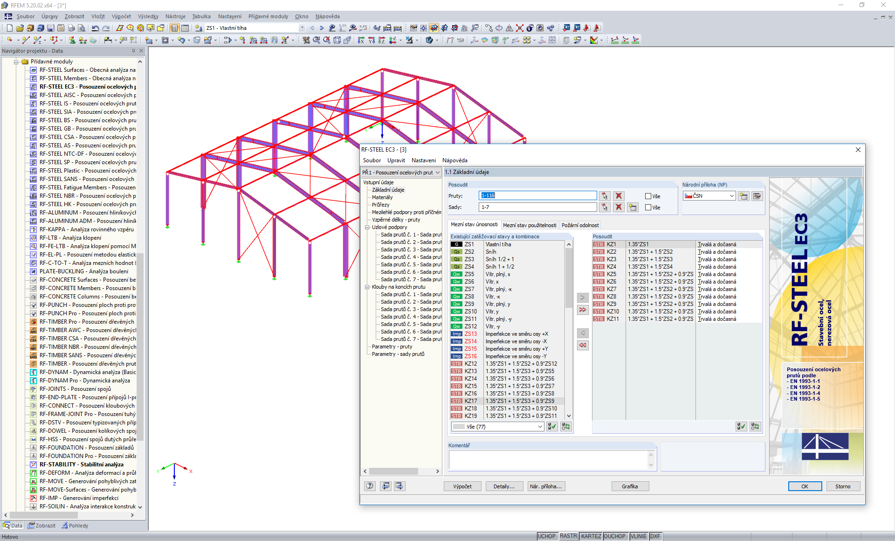Click the Open file folder icon

(x=20, y=28)
